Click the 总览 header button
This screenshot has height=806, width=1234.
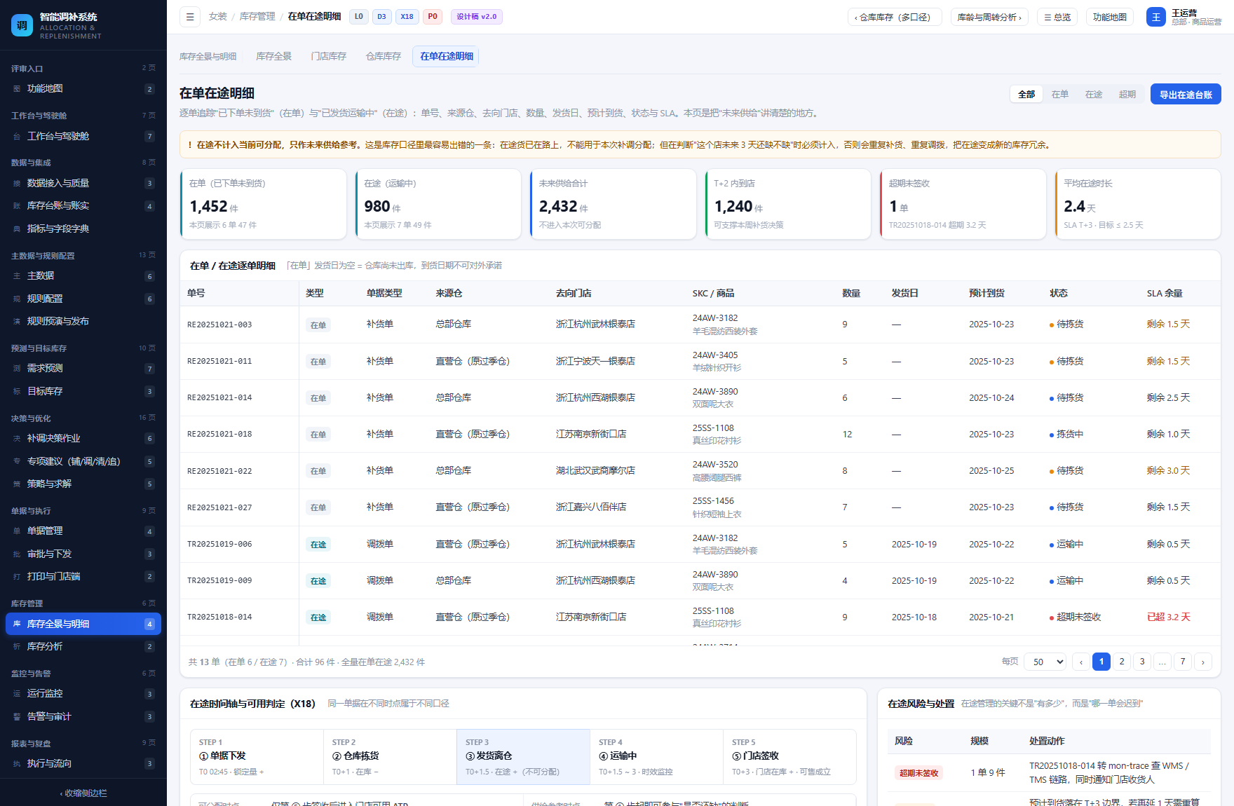[x=1057, y=17]
